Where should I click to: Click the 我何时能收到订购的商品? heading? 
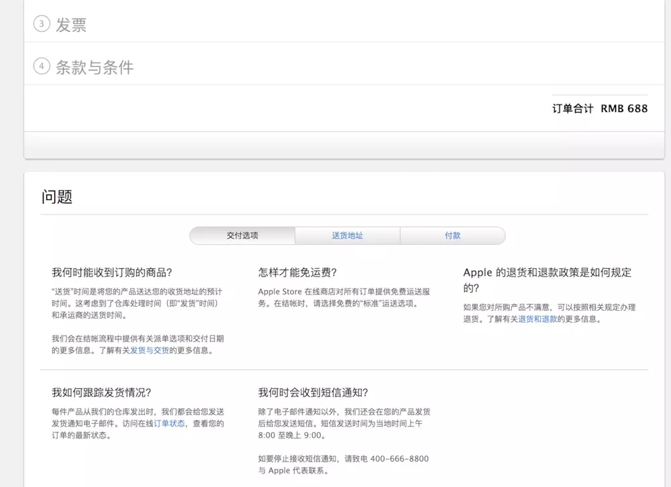112,272
